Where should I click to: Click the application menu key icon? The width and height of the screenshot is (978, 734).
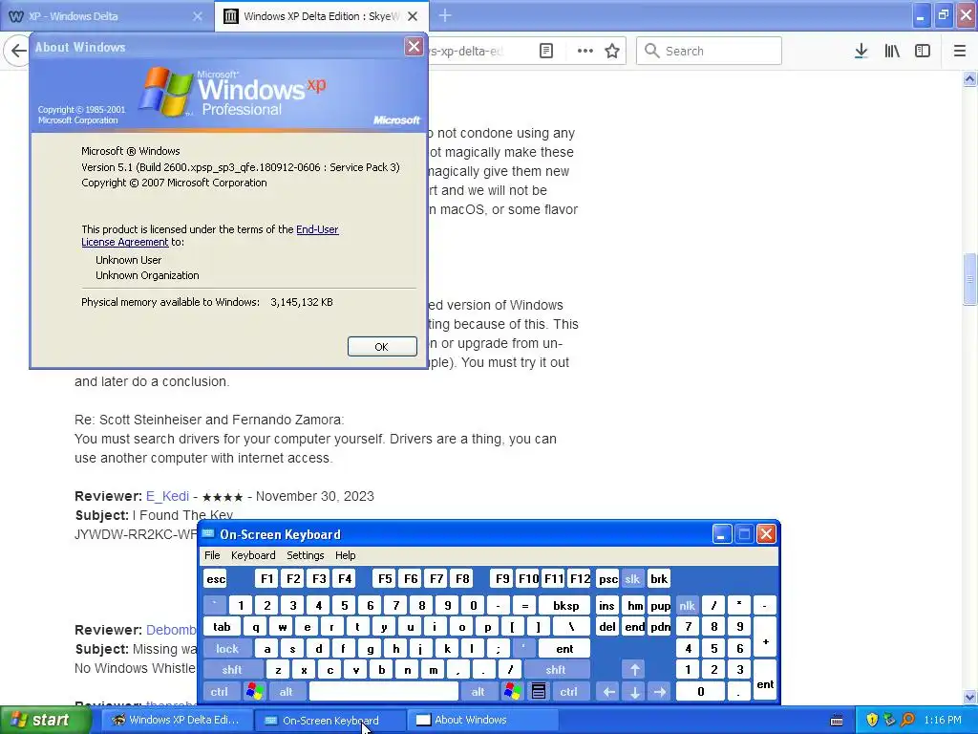539,692
